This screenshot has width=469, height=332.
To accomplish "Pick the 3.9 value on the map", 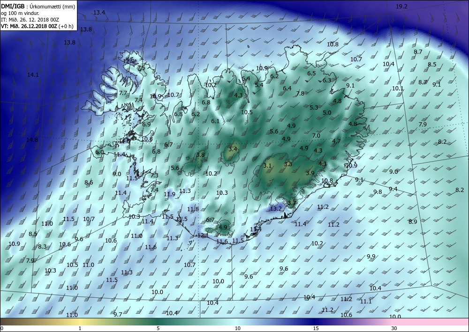I will 310,173.
